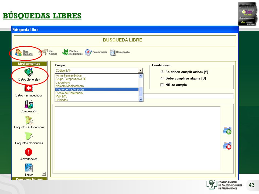Open the Advertencias warning icon

click(29, 152)
